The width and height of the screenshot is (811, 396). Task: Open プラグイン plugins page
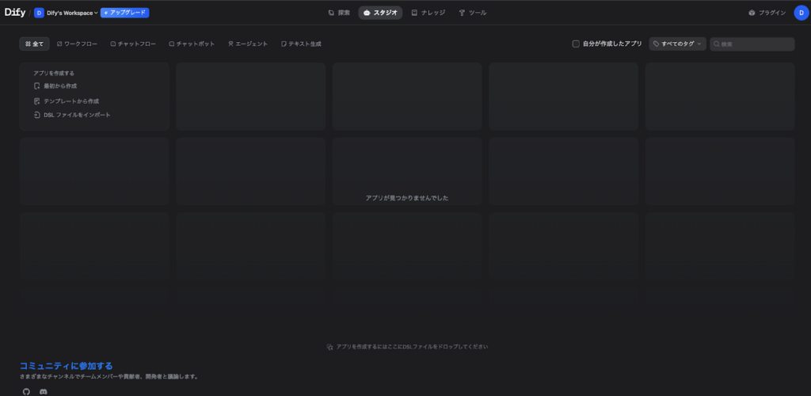[x=767, y=13]
